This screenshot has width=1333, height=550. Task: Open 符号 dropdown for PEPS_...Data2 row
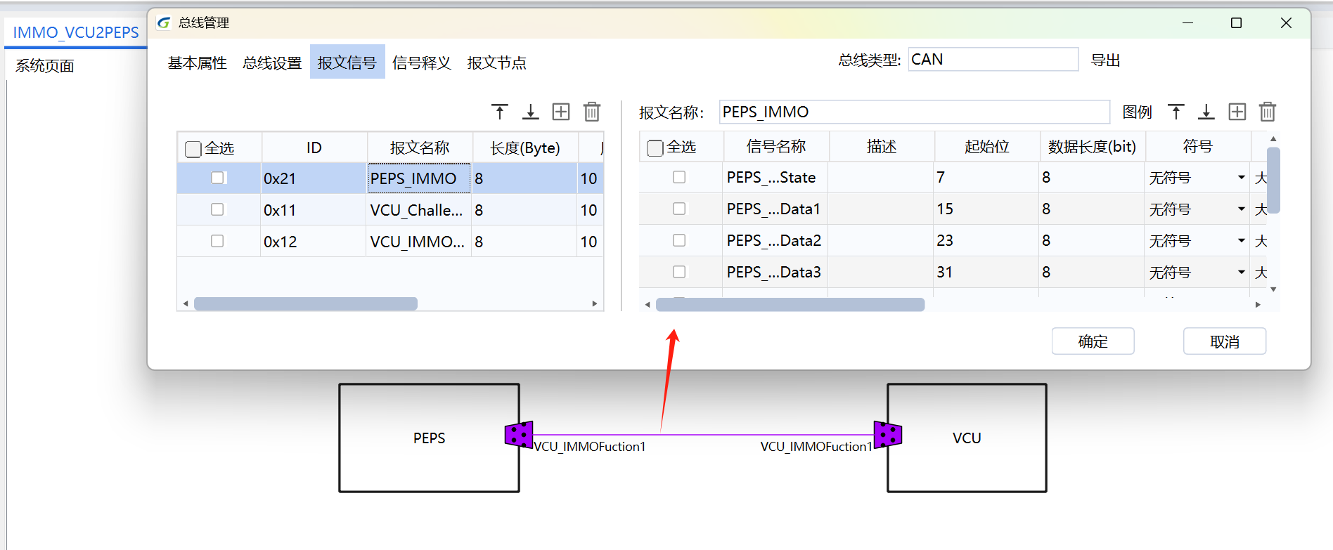pos(1241,241)
